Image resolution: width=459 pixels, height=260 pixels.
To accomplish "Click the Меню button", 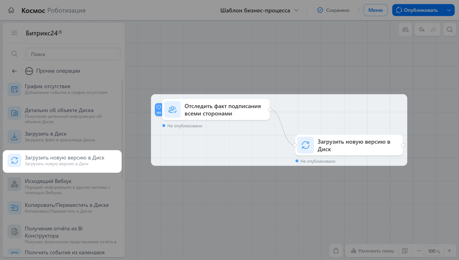I will tap(375, 10).
